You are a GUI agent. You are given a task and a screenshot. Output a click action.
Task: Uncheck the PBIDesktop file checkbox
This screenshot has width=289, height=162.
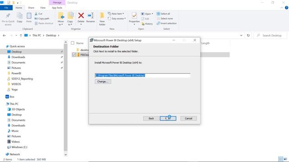click(74, 54)
